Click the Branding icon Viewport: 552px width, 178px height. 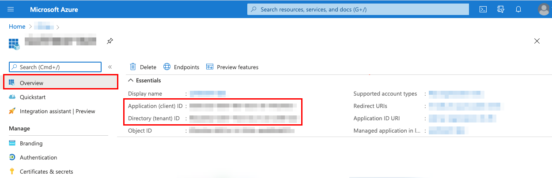pyautogui.click(x=12, y=143)
